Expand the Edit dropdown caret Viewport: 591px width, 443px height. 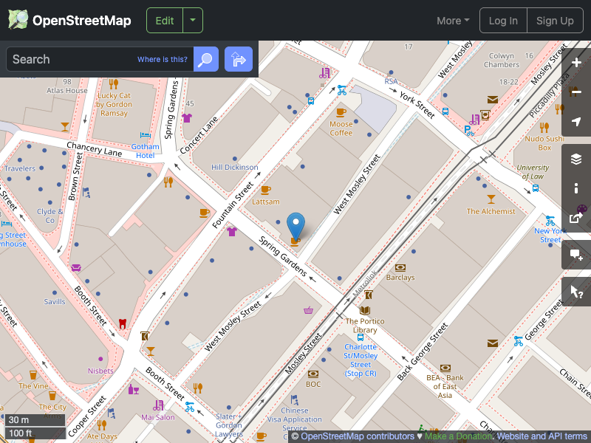191,20
